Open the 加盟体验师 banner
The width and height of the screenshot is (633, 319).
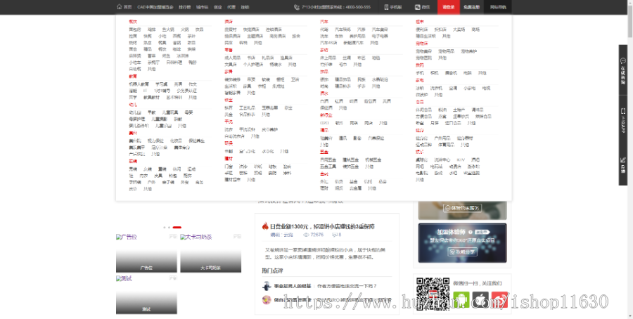(x=462, y=243)
